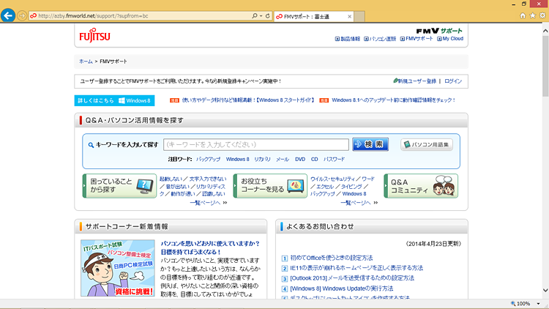Open パソコン用語集 button
This screenshot has height=309, width=549.
427,144
